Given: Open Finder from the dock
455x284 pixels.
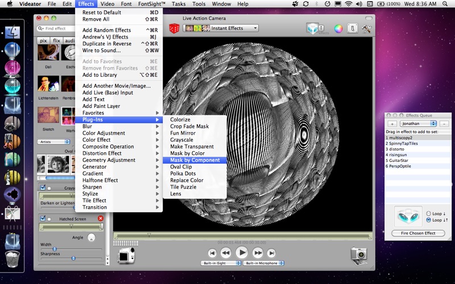Looking at the screenshot, I should click(x=12, y=32).
